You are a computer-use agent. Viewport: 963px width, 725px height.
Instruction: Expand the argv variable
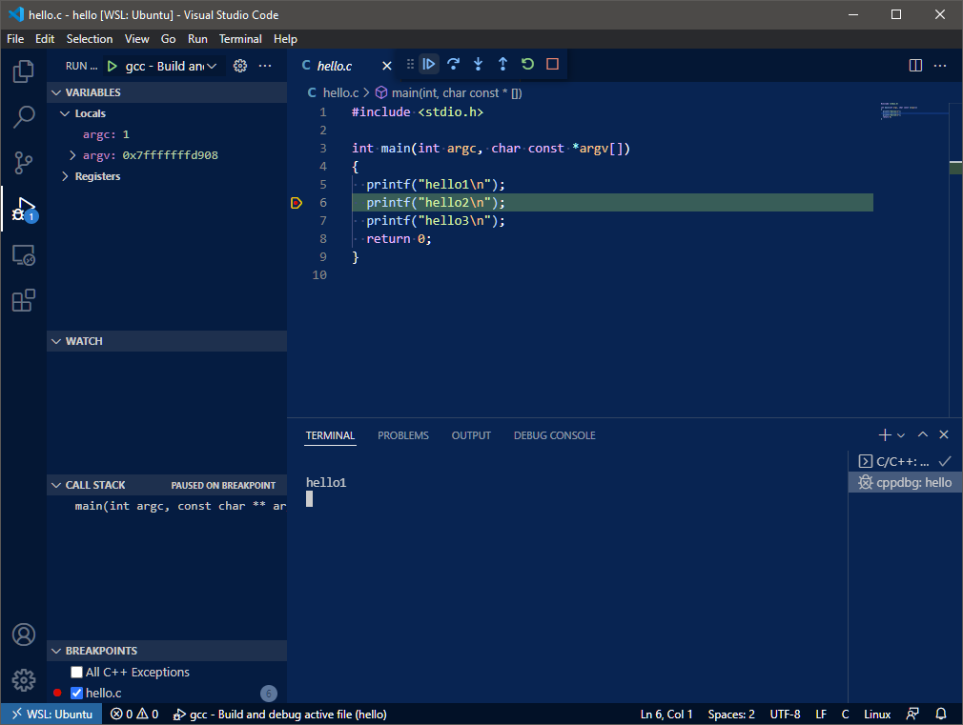click(x=72, y=155)
